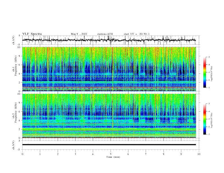The image size is (224, 173).
Task: Click the ch.2 "Frequency (kHz)" axis label
Action: pyautogui.click(x=16, y=112)
